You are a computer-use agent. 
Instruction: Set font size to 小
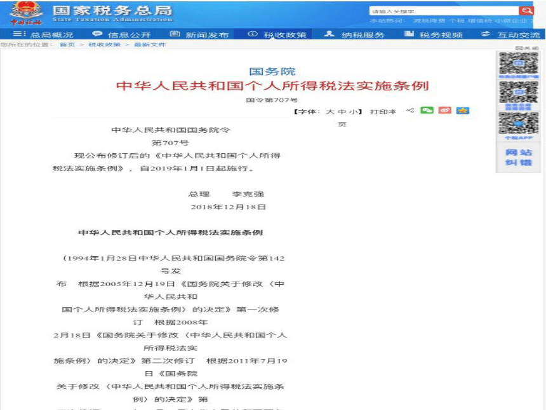click(354, 112)
